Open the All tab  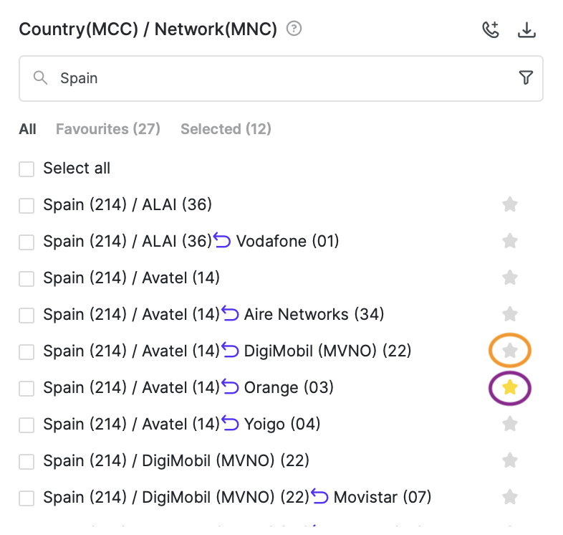pyautogui.click(x=27, y=128)
